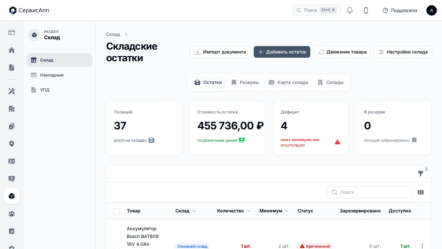Click the Статус column header
The width and height of the screenshot is (442, 249).
pyautogui.click(x=305, y=211)
